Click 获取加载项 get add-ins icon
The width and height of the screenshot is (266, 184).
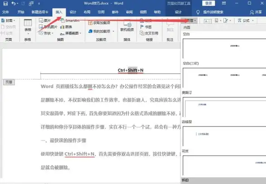(90, 23)
